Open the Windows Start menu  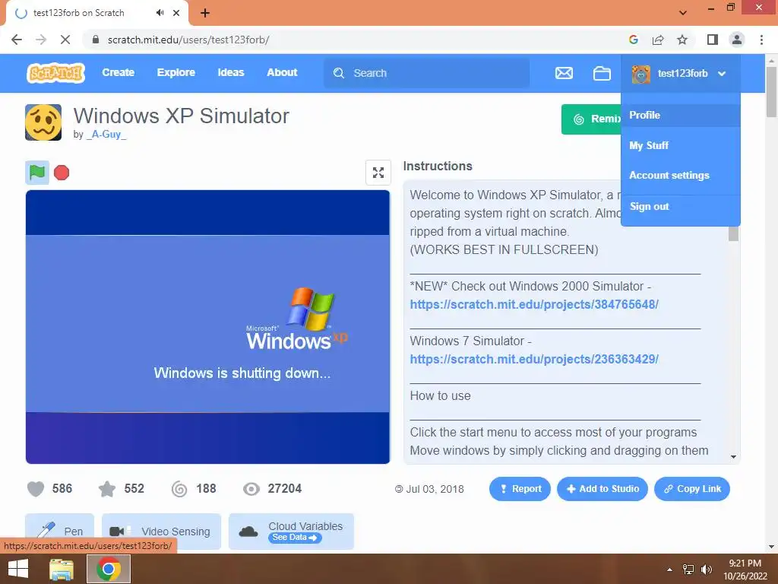pyautogui.click(x=18, y=569)
